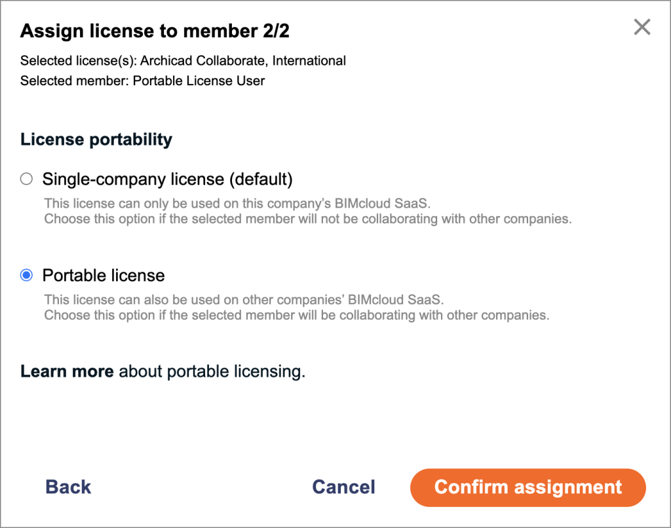Close the Assign license dialog
Viewport: 671px width, 528px height.
tap(642, 28)
